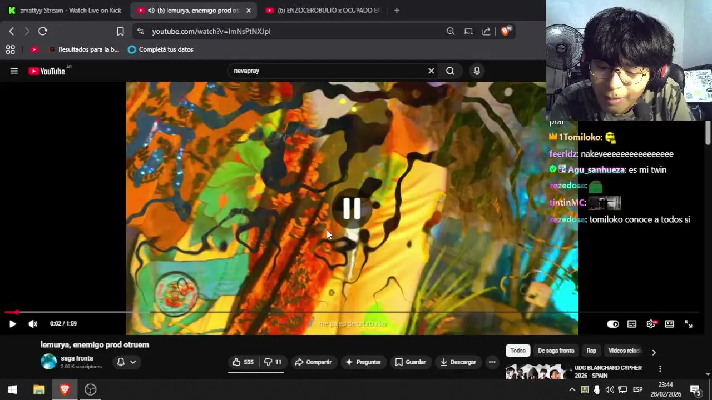Screen dimensions: 712x400
Task: Click the pause overlay on video
Action: point(352,208)
